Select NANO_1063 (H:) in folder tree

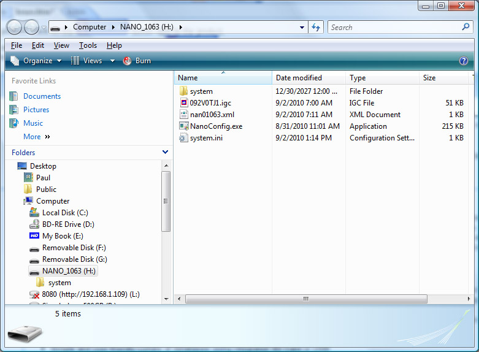click(x=69, y=270)
